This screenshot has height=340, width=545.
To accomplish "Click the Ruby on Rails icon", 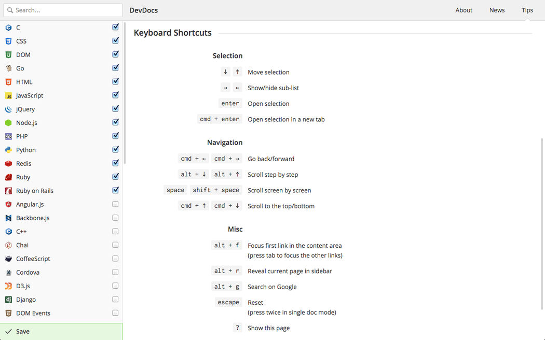I will (8, 191).
